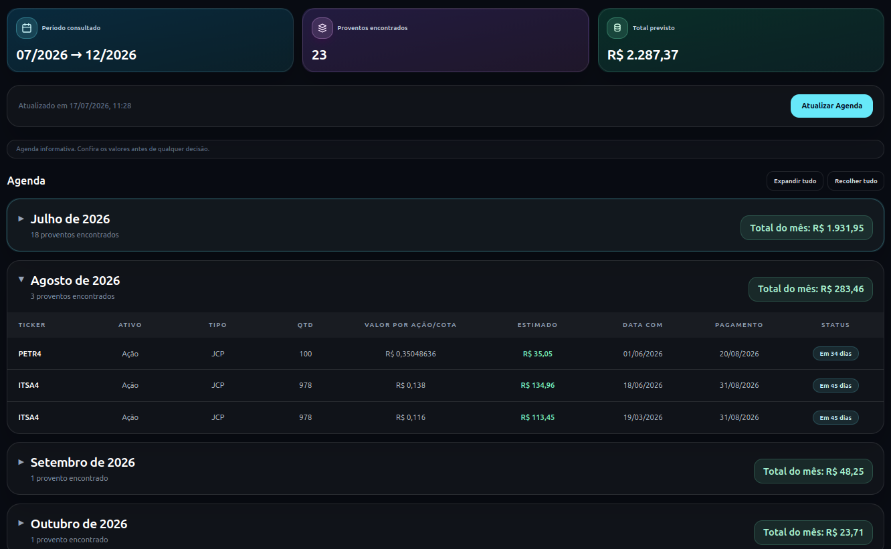Image resolution: width=891 pixels, height=549 pixels.
Task: Click the Agenda informativa disclaimer text
Action: point(112,149)
